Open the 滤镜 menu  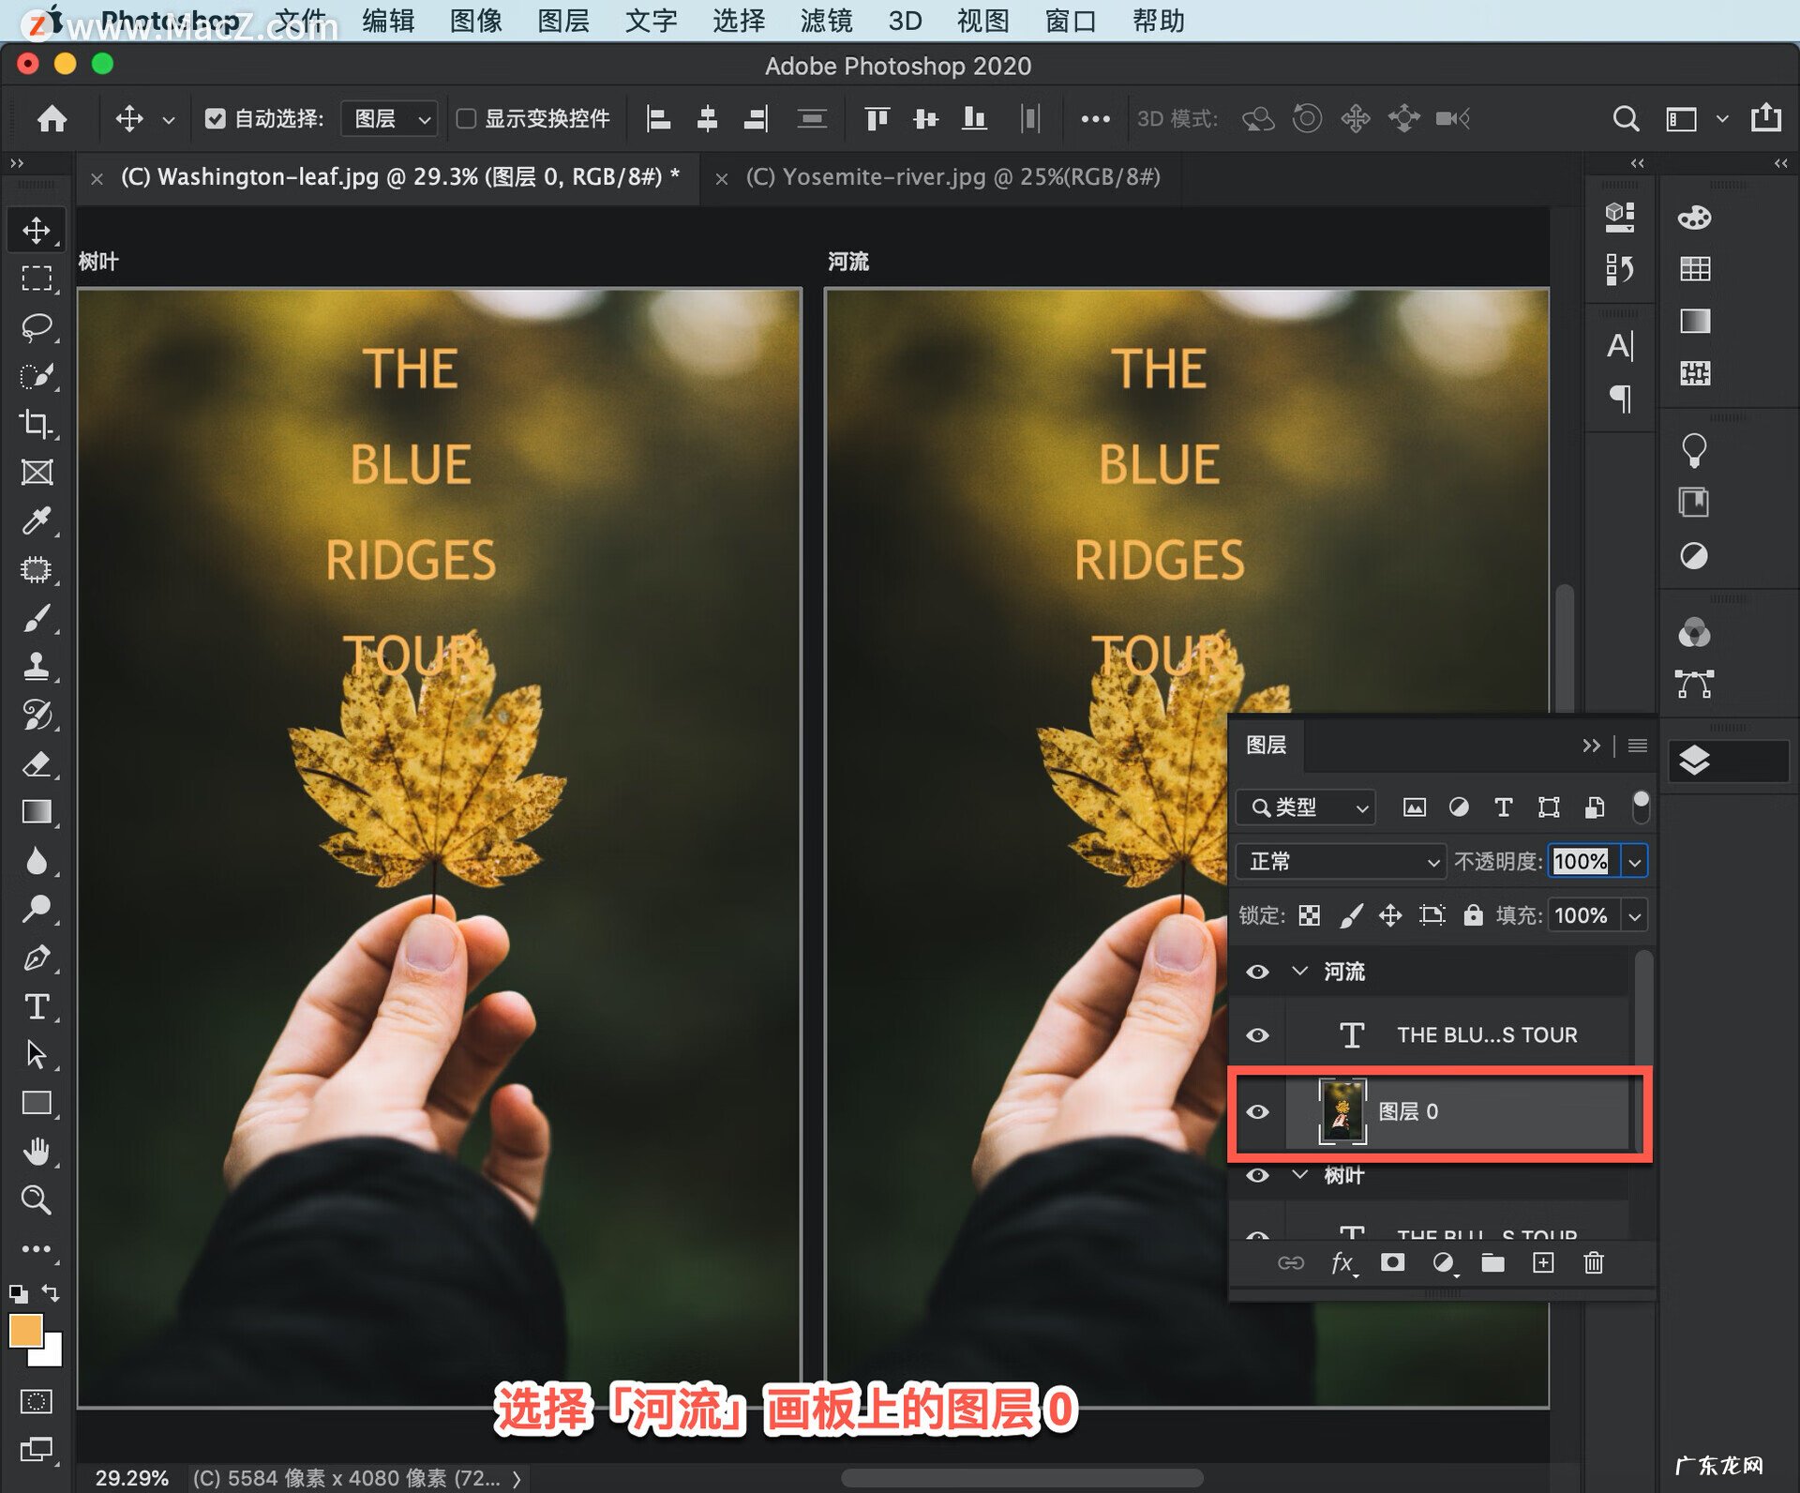click(x=825, y=20)
